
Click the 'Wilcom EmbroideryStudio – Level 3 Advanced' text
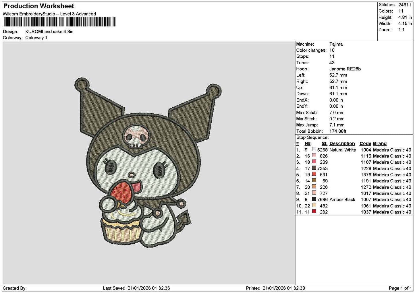click(49, 14)
